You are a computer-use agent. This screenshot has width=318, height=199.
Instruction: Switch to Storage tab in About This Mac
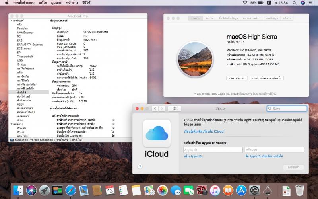pyautogui.click(x=228, y=18)
